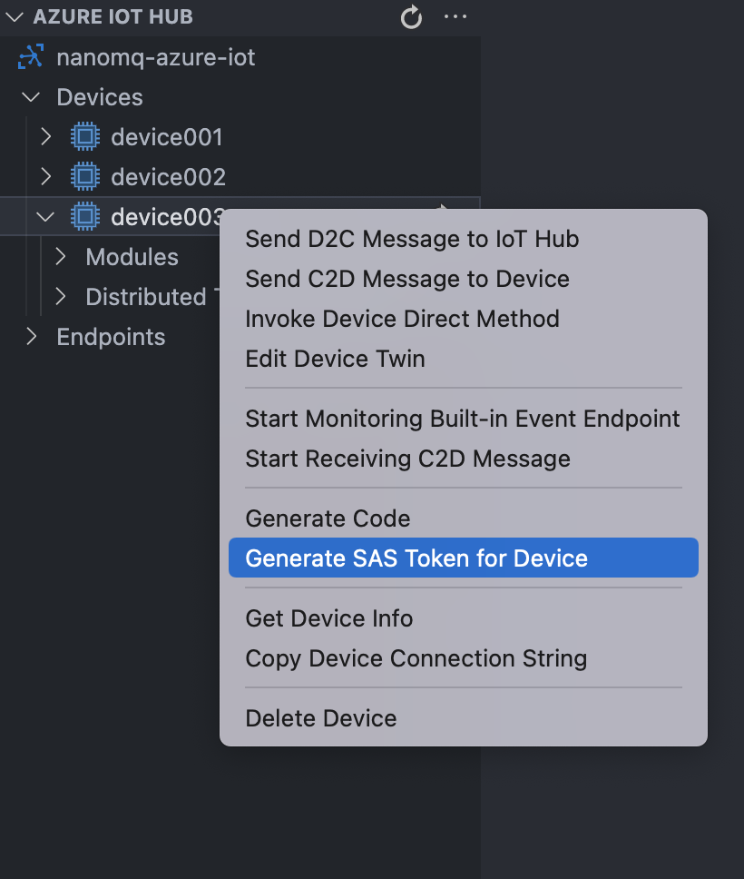This screenshot has width=744, height=879.
Task: Open the more actions ellipsis menu
Action: pyautogui.click(x=455, y=17)
